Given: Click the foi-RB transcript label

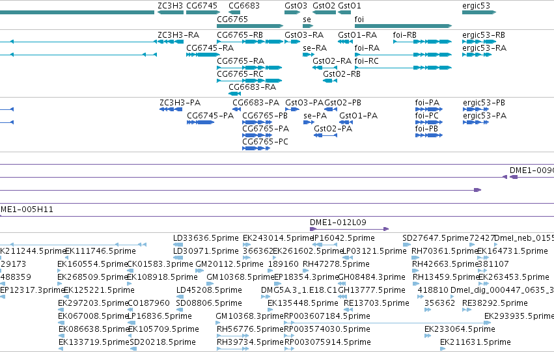Looking at the screenshot, I should pos(404,35).
